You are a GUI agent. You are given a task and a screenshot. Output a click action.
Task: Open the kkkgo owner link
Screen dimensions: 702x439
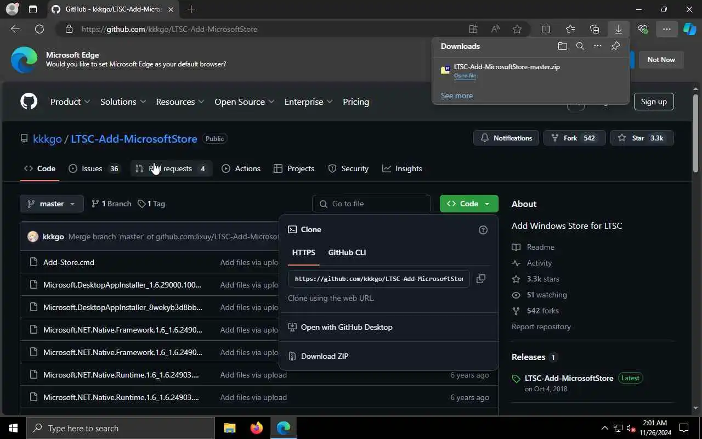point(47,139)
